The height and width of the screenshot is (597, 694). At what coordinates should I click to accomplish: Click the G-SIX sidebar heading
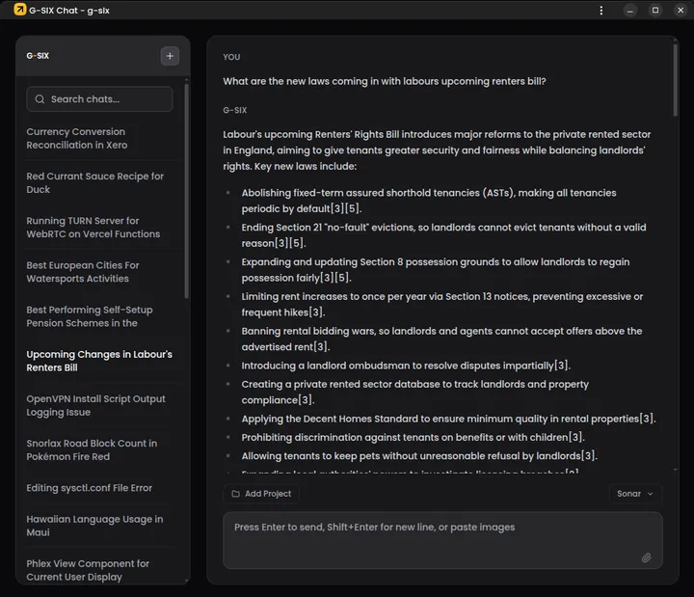tap(38, 56)
